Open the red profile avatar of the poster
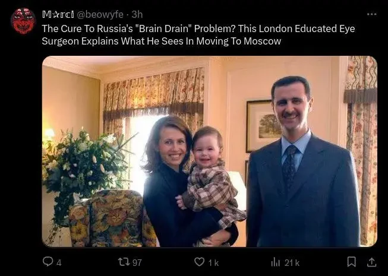 pyautogui.click(x=23, y=21)
